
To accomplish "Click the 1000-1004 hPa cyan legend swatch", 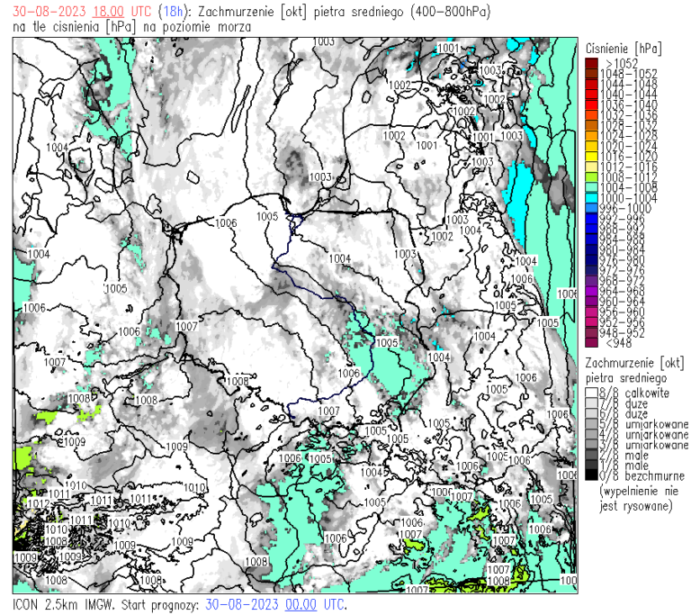I will click(x=590, y=197).
